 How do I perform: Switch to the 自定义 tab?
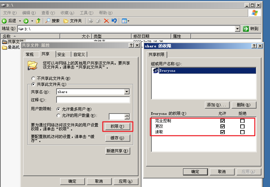[x=79, y=55]
